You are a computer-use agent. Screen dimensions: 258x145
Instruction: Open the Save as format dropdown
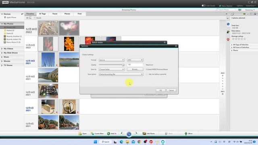click(111, 60)
